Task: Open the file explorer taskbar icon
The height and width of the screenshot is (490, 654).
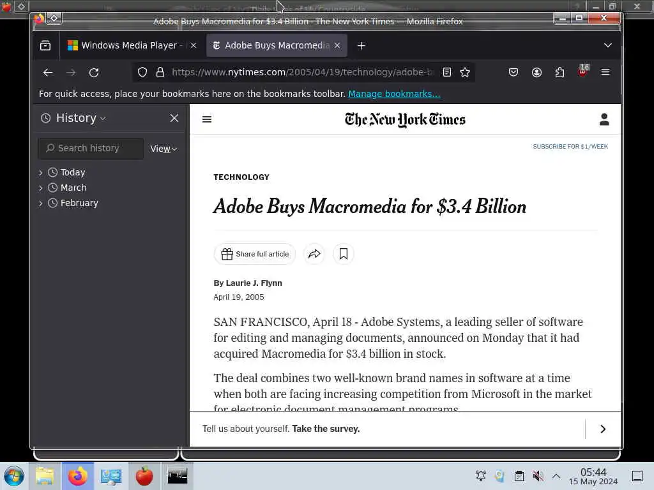Action: pyautogui.click(x=45, y=476)
